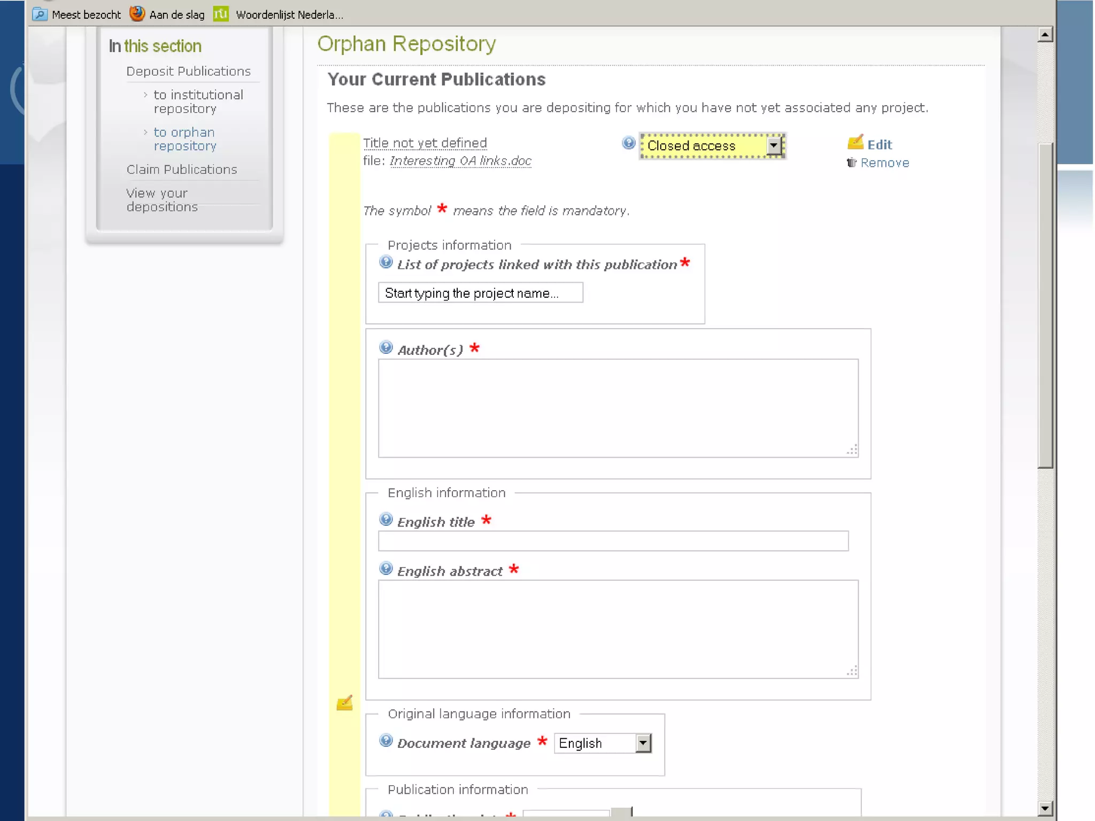Click help icon for projects list

click(x=385, y=262)
